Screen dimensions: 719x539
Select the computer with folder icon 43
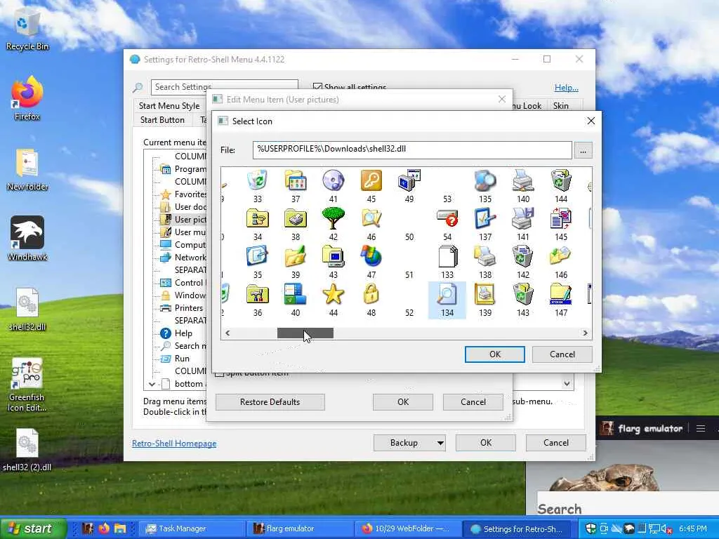pos(334,256)
